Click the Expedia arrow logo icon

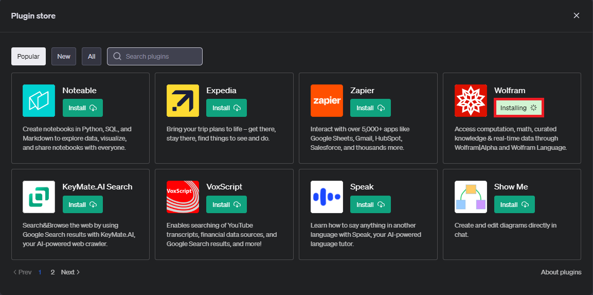(183, 100)
